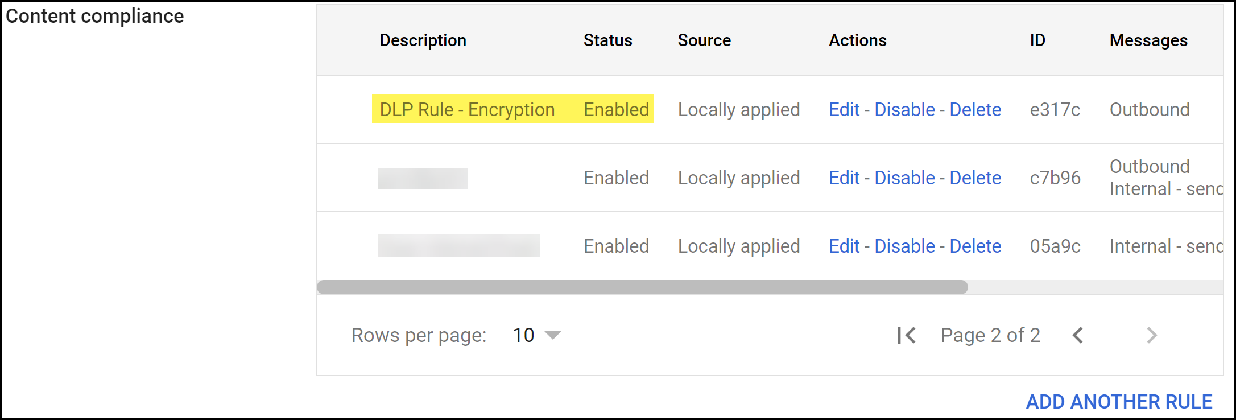
Task: Disable the DLP Rule - Encryption rule
Action: (x=904, y=109)
